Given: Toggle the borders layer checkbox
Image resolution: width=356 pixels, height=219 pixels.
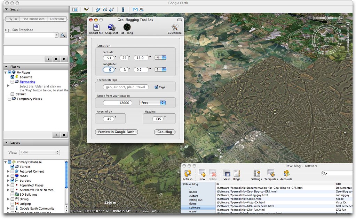Looking at the screenshot, I should click(13, 180).
